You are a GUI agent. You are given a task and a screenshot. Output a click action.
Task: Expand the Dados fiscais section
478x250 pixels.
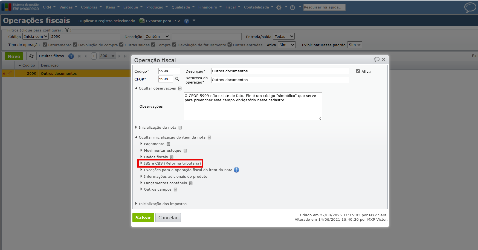tap(154, 157)
